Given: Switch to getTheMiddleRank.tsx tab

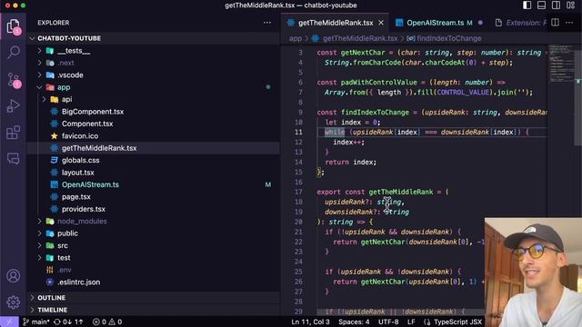Looking at the screenshot, I should 336,23.
